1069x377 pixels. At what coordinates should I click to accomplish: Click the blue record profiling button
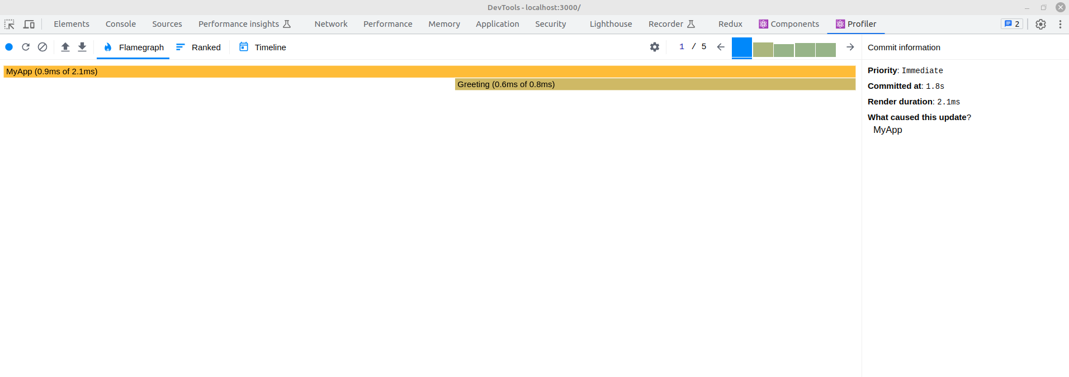tap(9, 47)
